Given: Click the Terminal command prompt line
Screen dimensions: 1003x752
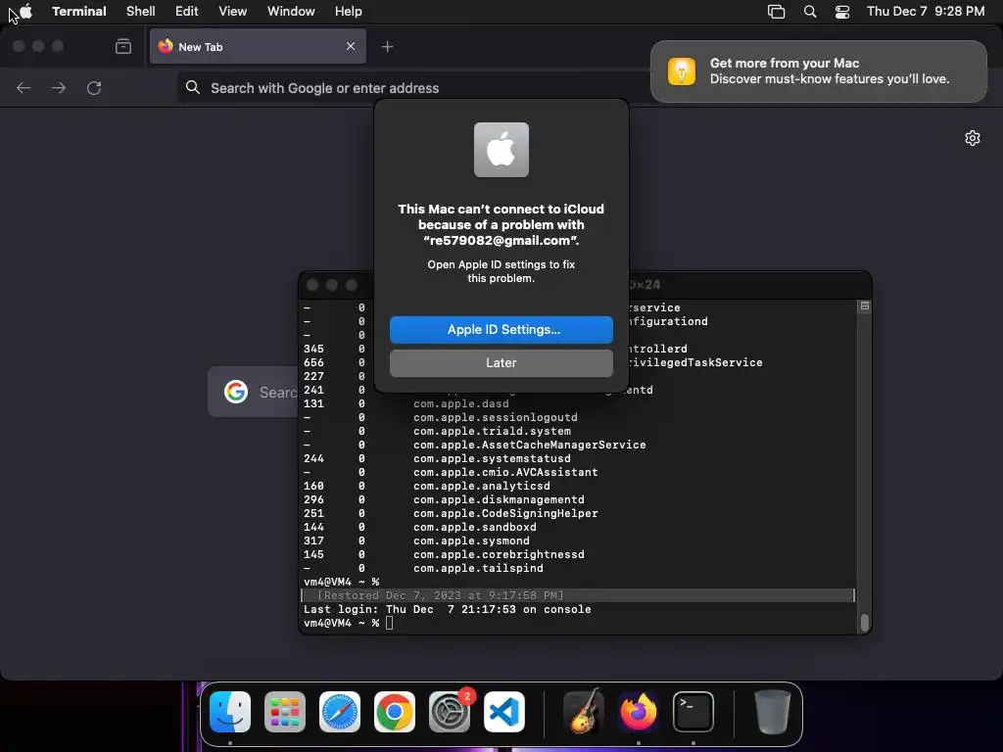Looking at the screenshot, I should click(x=349, y=623).
